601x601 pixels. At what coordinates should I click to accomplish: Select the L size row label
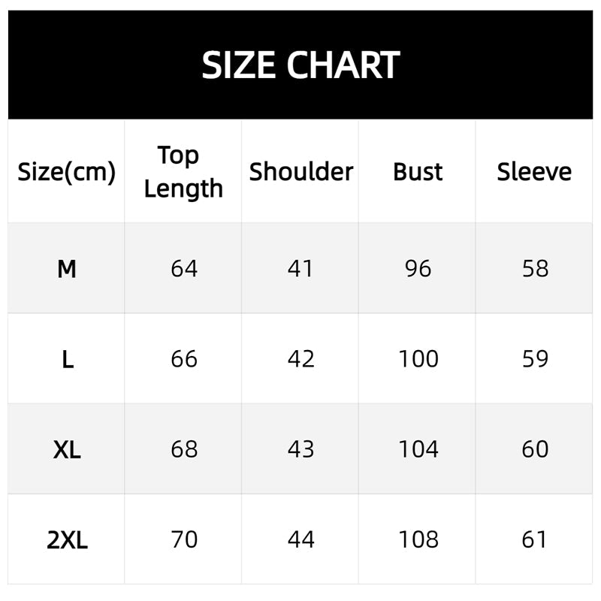point(67,359)
